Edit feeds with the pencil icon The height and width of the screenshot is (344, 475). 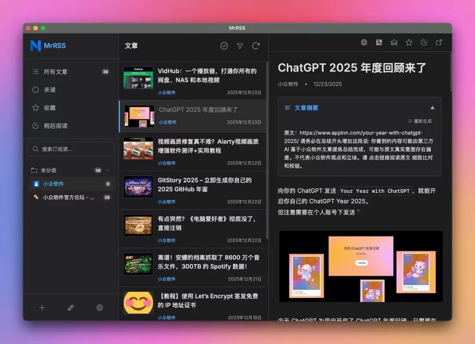[x=71, y=307]
